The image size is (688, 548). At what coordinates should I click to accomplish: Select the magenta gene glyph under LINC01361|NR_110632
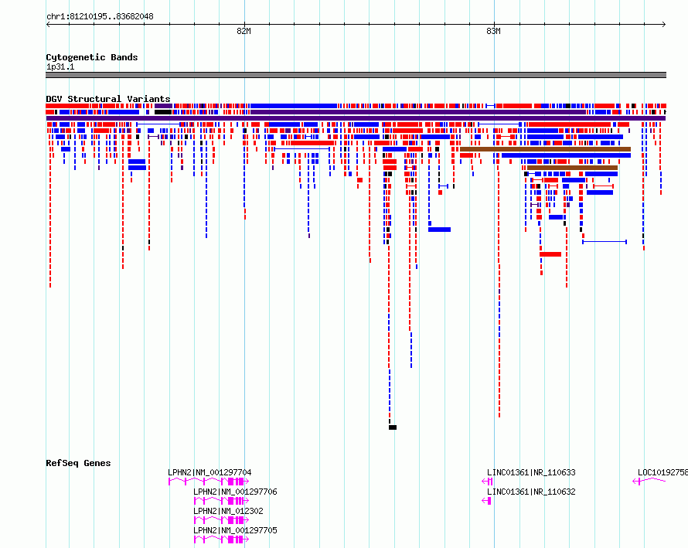(x=486, y=501)
